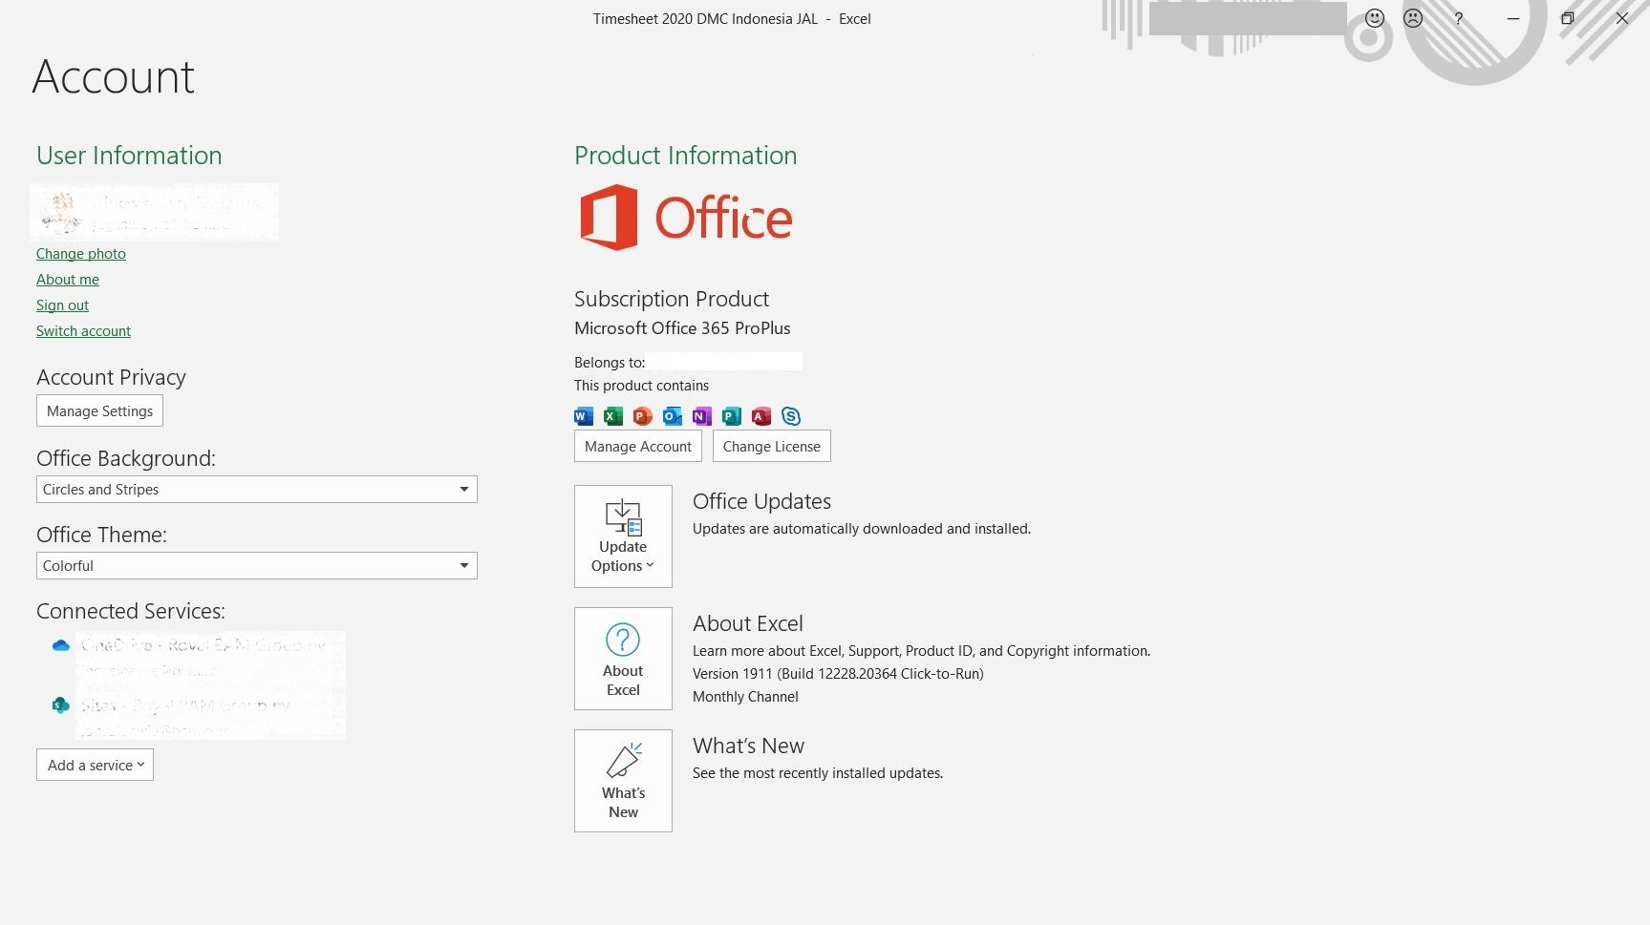
Task: Click the user profile photo
Action: 61,212
